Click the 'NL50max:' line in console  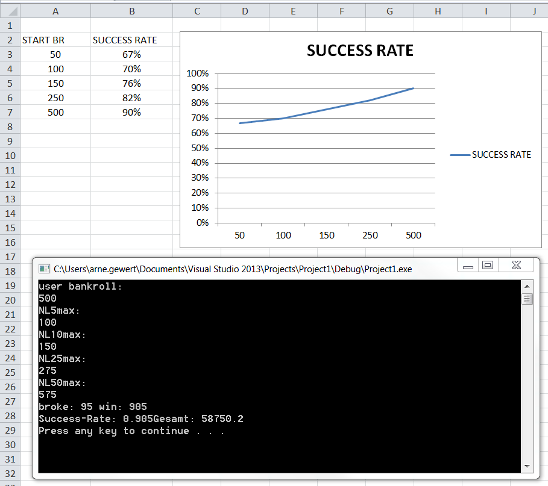click(x=62, y=383)
